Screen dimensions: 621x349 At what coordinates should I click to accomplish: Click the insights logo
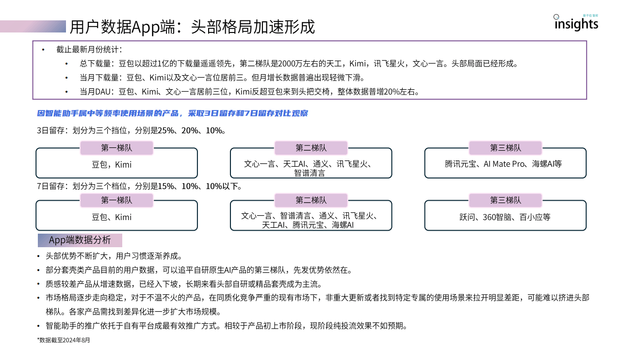point(576,23)
